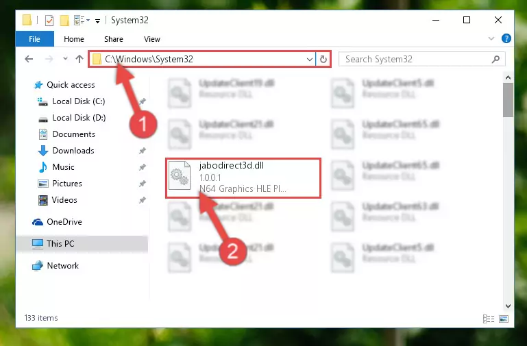Click the New folder icon in the title bar
Image resolution: width=527 pixels, height=346 pixels.
pos(64,20)
